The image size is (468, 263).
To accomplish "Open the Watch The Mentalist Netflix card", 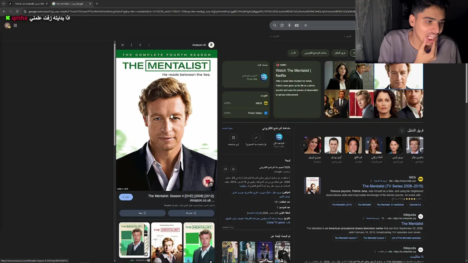I will (297, 89).
